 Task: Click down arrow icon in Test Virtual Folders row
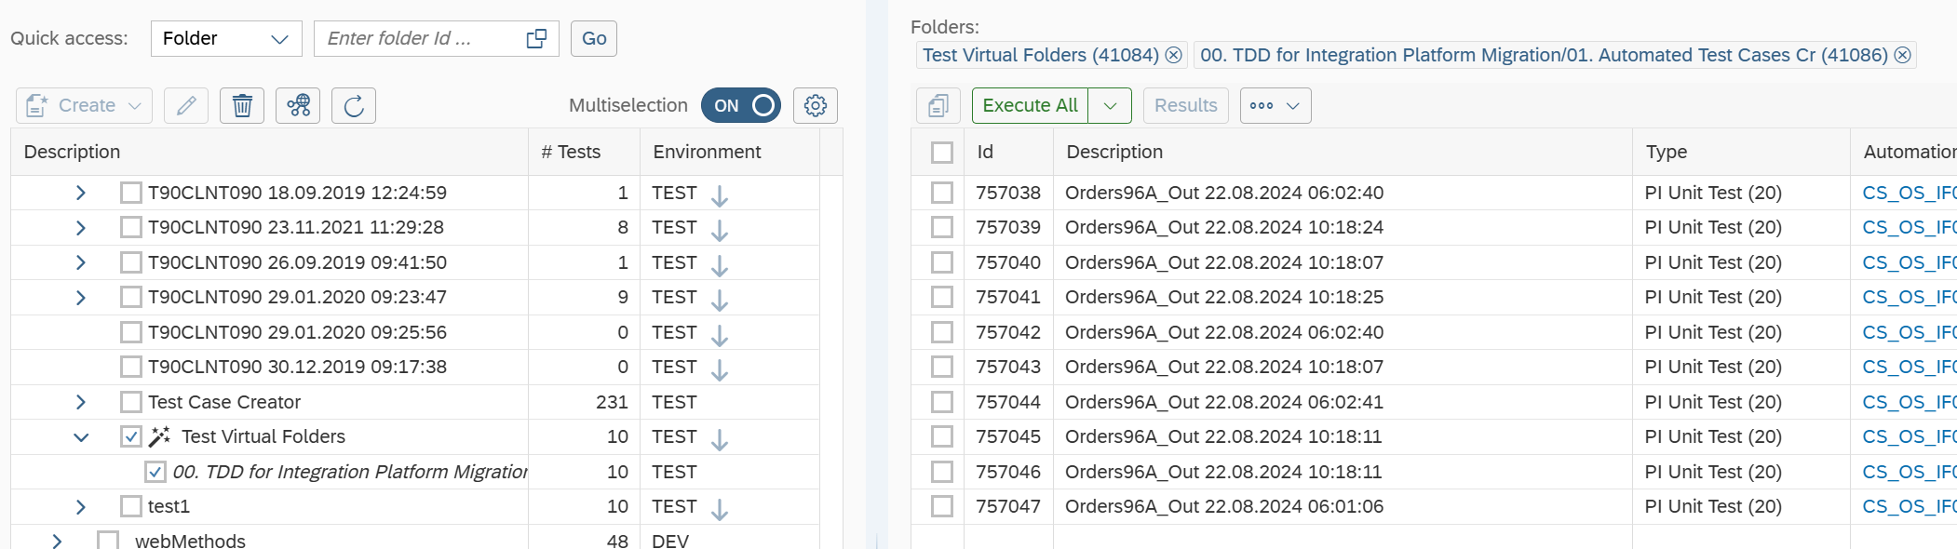tap(720, 439)
